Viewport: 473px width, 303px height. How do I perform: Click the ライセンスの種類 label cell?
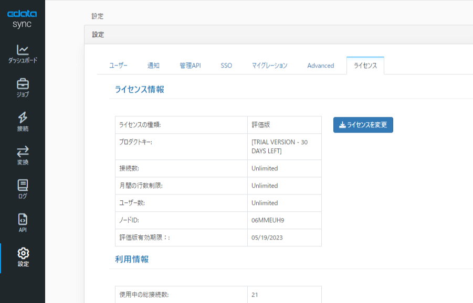pyautogui.click(x=181, y=125)
